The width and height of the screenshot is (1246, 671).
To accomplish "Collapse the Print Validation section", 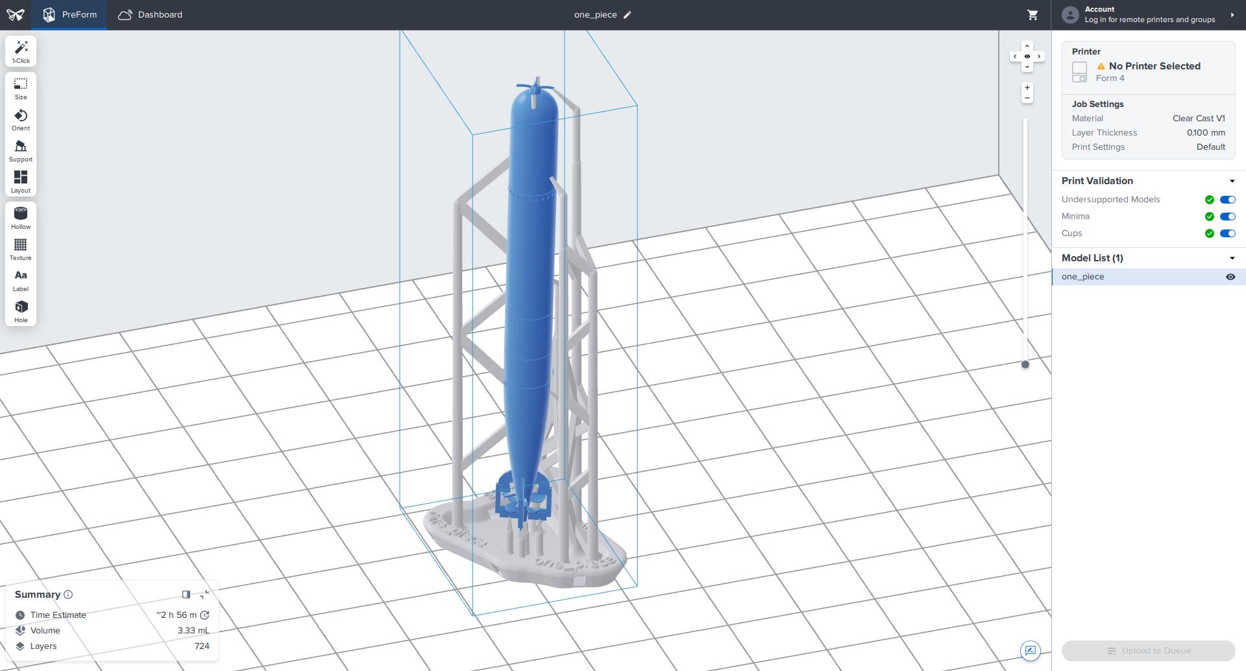I will point(1232,181).
